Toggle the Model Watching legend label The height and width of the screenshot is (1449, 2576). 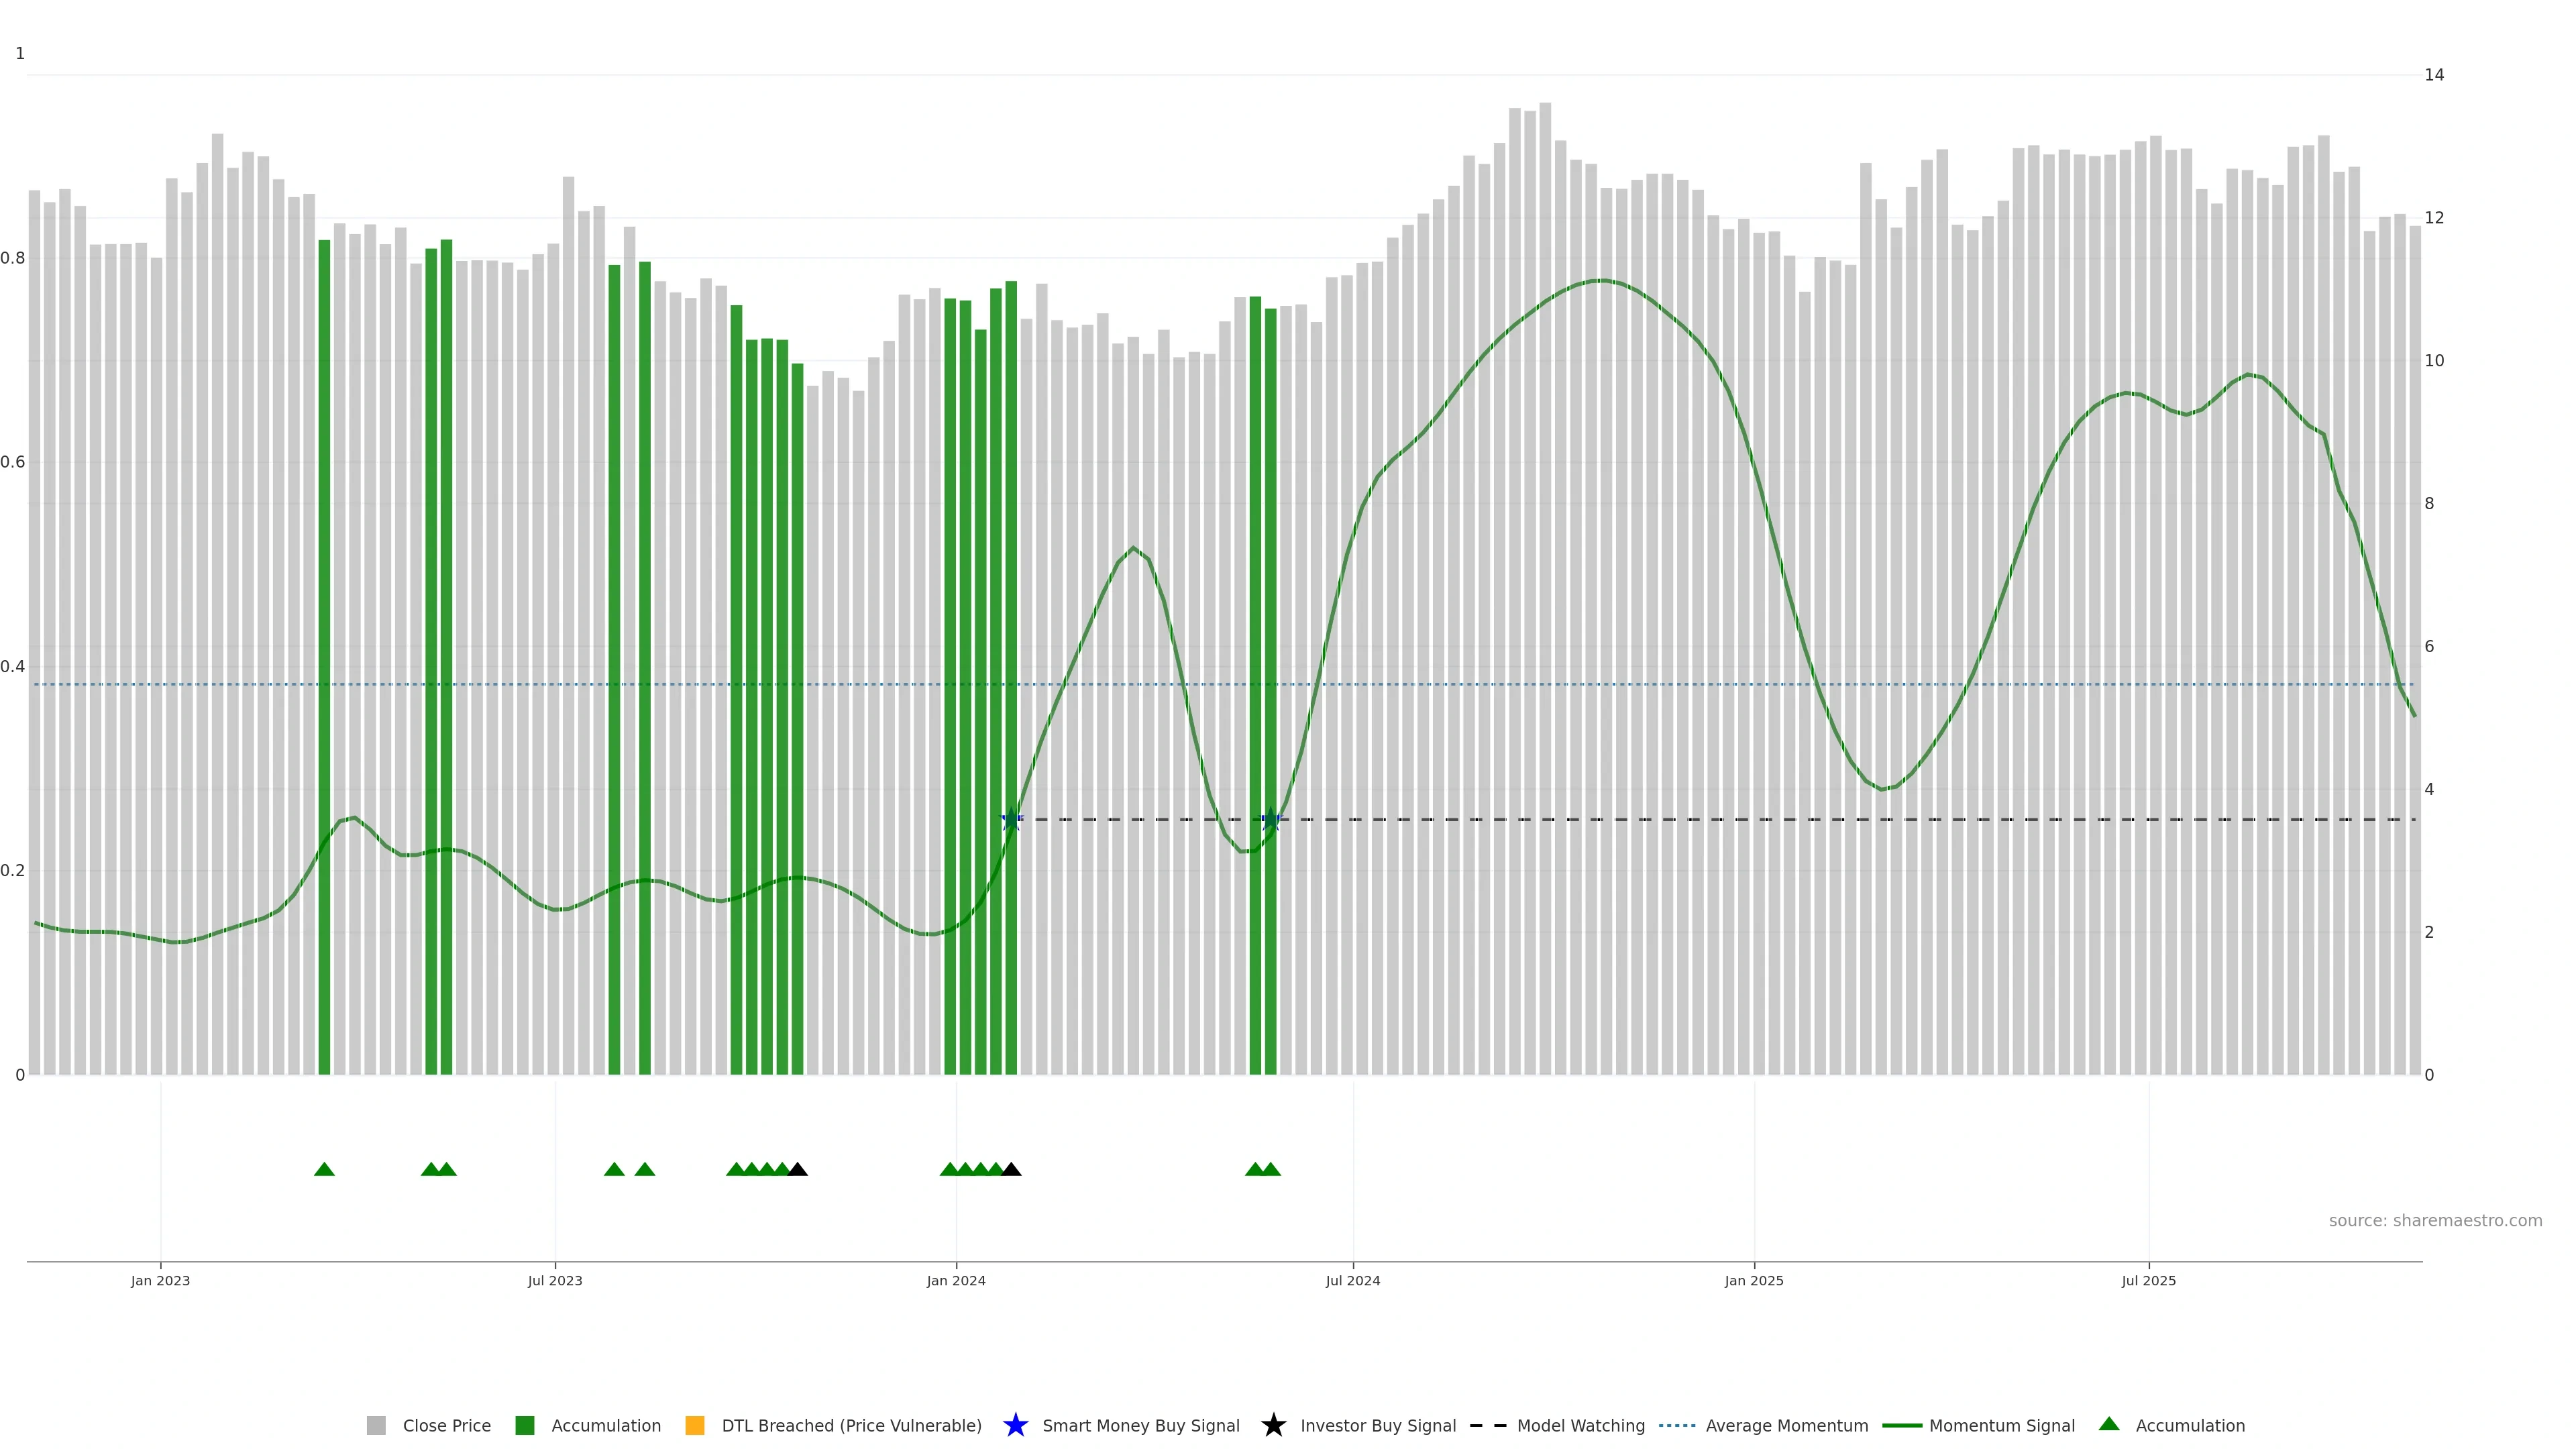coord(1580,1426)
